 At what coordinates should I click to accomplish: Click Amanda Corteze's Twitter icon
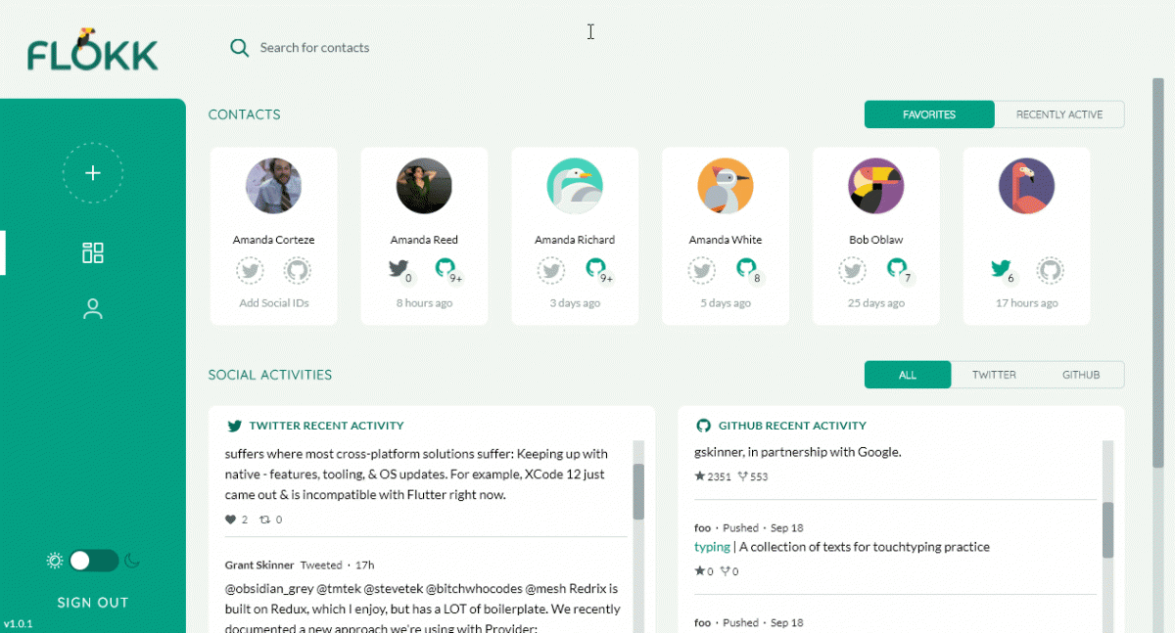250,271
